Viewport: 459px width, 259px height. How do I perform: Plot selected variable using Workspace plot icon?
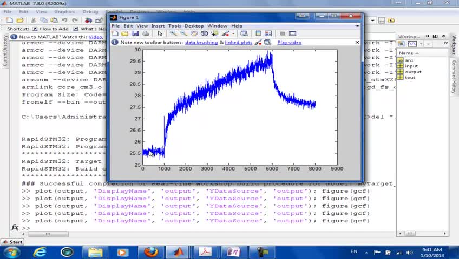point(412,44)
